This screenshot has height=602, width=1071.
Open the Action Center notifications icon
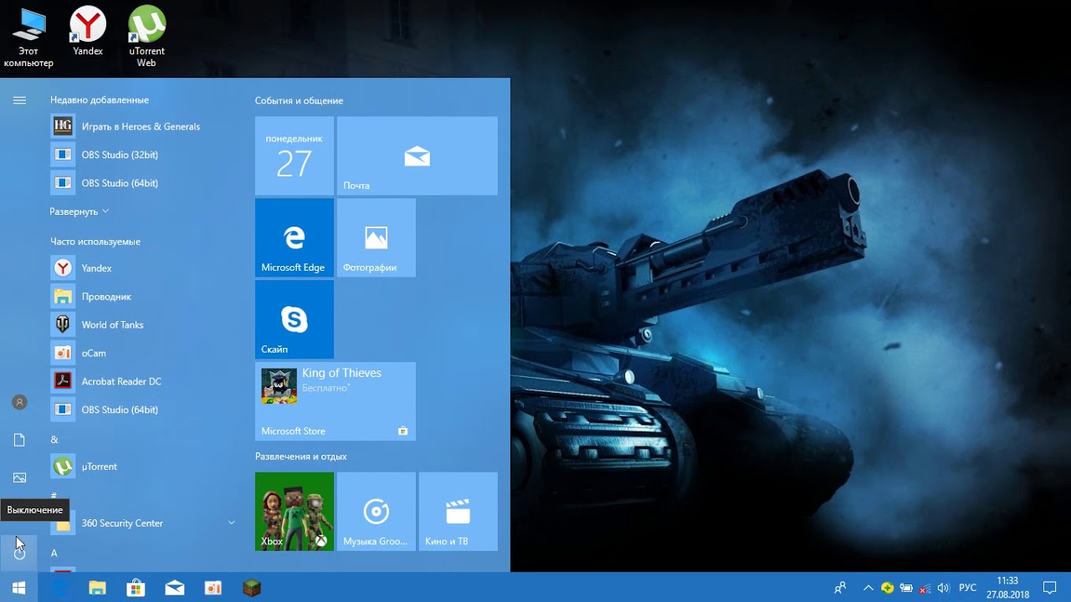click(1050, 588)
